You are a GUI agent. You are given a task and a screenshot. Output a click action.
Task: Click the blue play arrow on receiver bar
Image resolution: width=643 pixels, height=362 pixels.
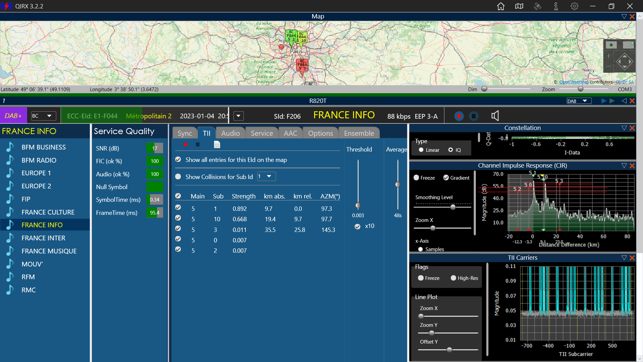click(x=604, y=101)
